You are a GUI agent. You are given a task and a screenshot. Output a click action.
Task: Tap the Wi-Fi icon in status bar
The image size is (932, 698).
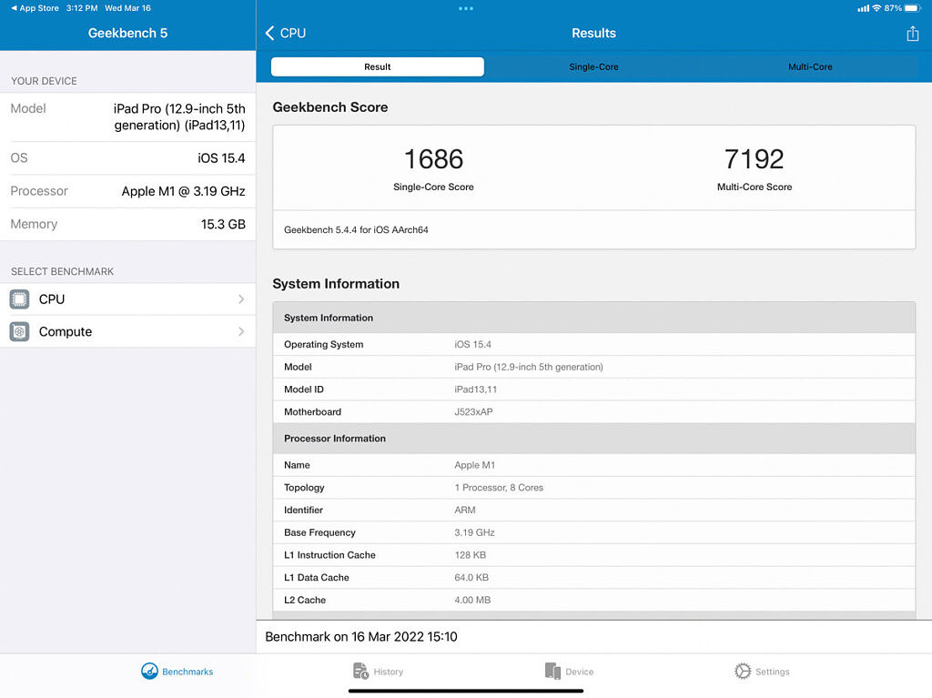click(x=876, y=8)
